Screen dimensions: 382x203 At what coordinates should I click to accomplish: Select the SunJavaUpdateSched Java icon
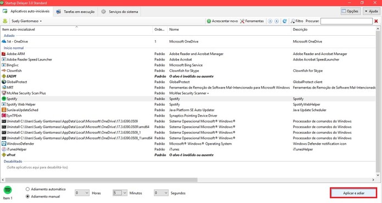pyautogui.click(x=4, y=110)
